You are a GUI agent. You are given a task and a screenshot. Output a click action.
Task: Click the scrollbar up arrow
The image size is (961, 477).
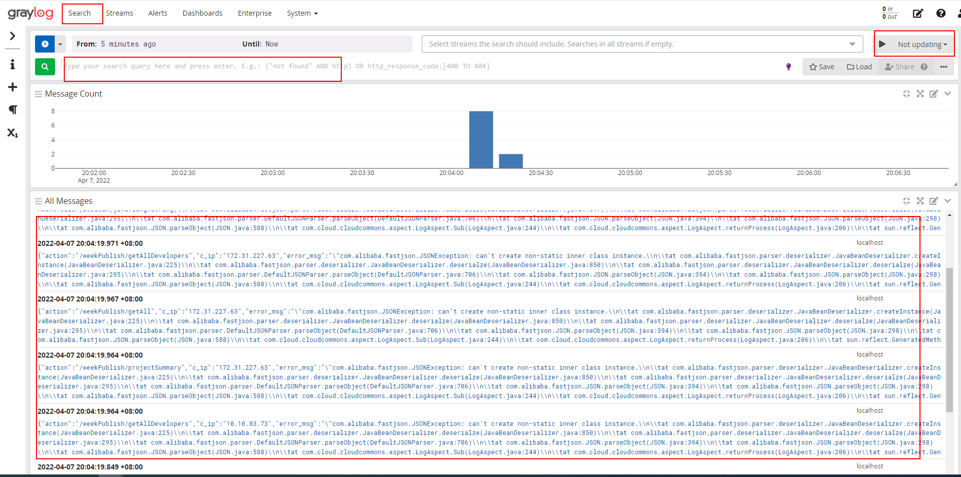[949, 215]
